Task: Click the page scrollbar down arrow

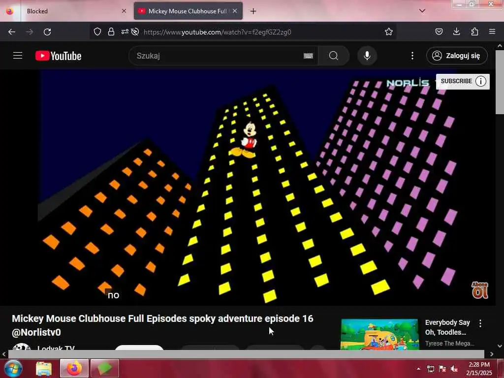Action: (x=500, y=346)
